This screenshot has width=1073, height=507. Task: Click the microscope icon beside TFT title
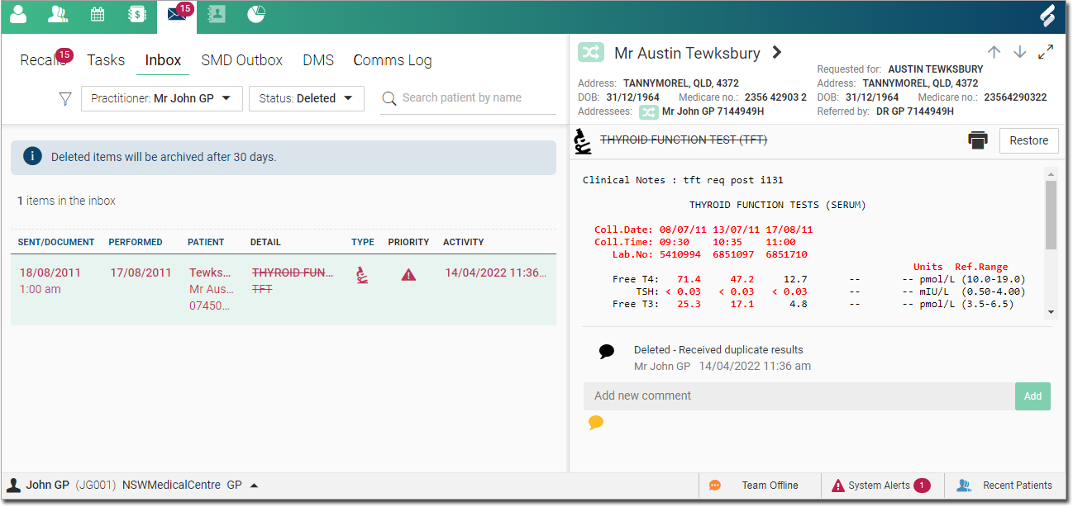[584, 141]
